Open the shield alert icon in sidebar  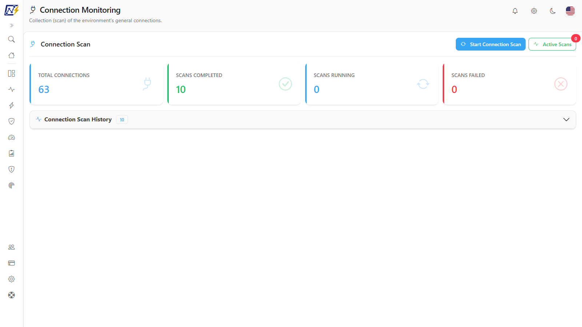tap(12, 169)
